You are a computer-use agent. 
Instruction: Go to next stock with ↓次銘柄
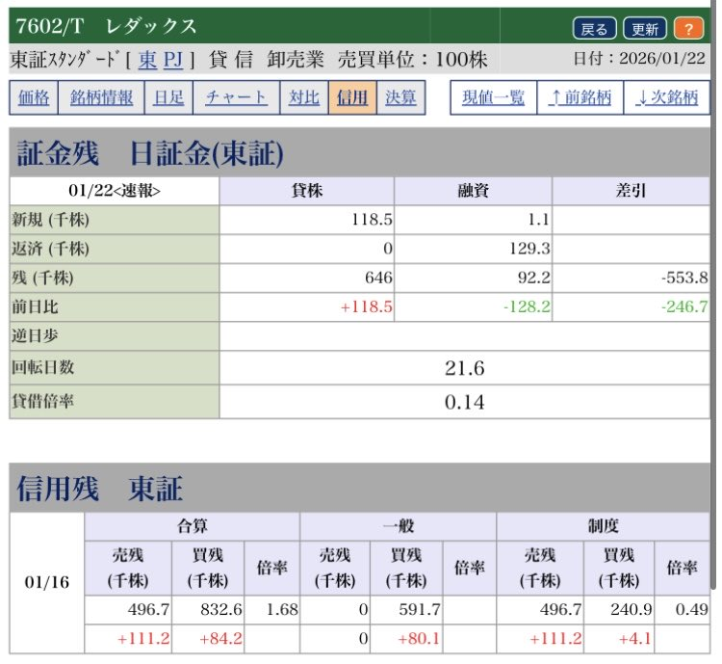pos(666,97)
